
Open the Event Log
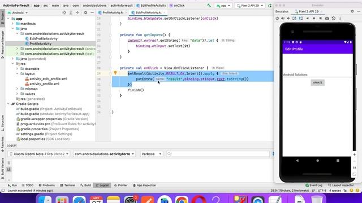(x=314, y=185)
